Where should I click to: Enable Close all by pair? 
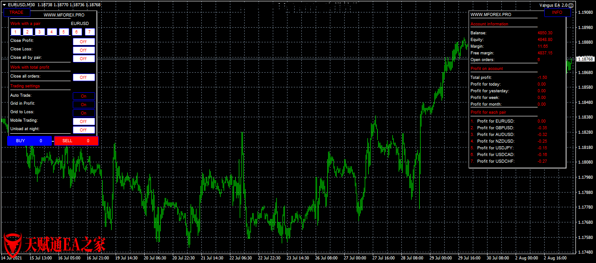pos(83,58)
